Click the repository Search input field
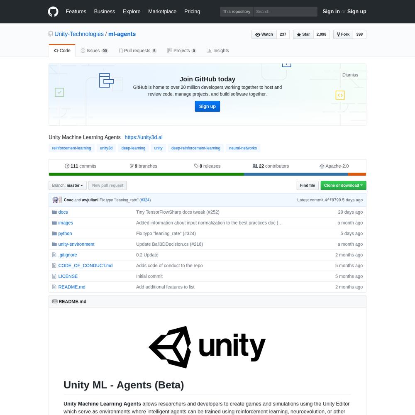This screenshot has width=415, height=415. 286,12
